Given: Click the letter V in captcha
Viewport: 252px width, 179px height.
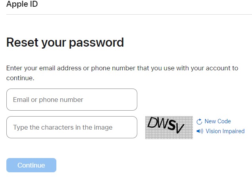Looking at the screenshot, I should click(180, 128).
